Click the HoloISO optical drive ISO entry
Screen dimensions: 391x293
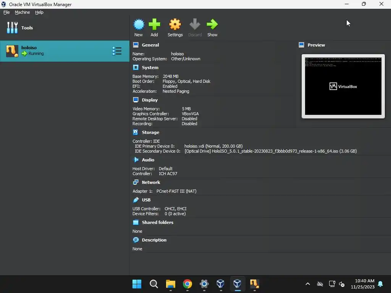pyautogui.click(x=271, y=151)
